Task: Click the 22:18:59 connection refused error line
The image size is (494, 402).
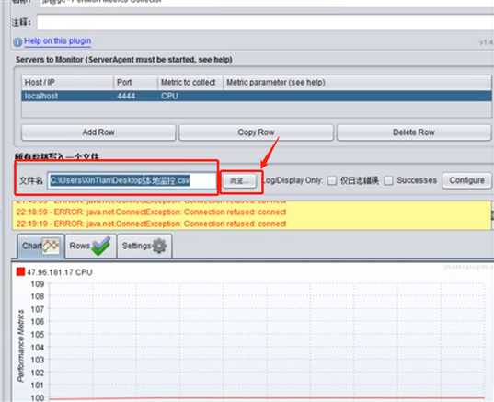Action: pyautogui.click(x=151, y=212)
